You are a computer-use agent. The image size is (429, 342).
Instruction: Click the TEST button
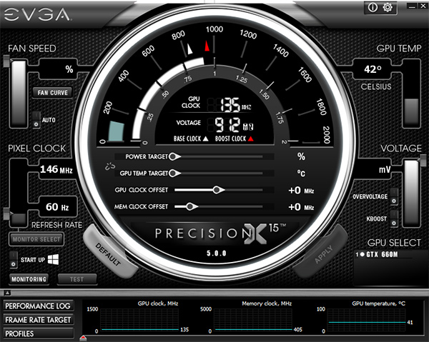pyautogui.click(x=77, y=279)
